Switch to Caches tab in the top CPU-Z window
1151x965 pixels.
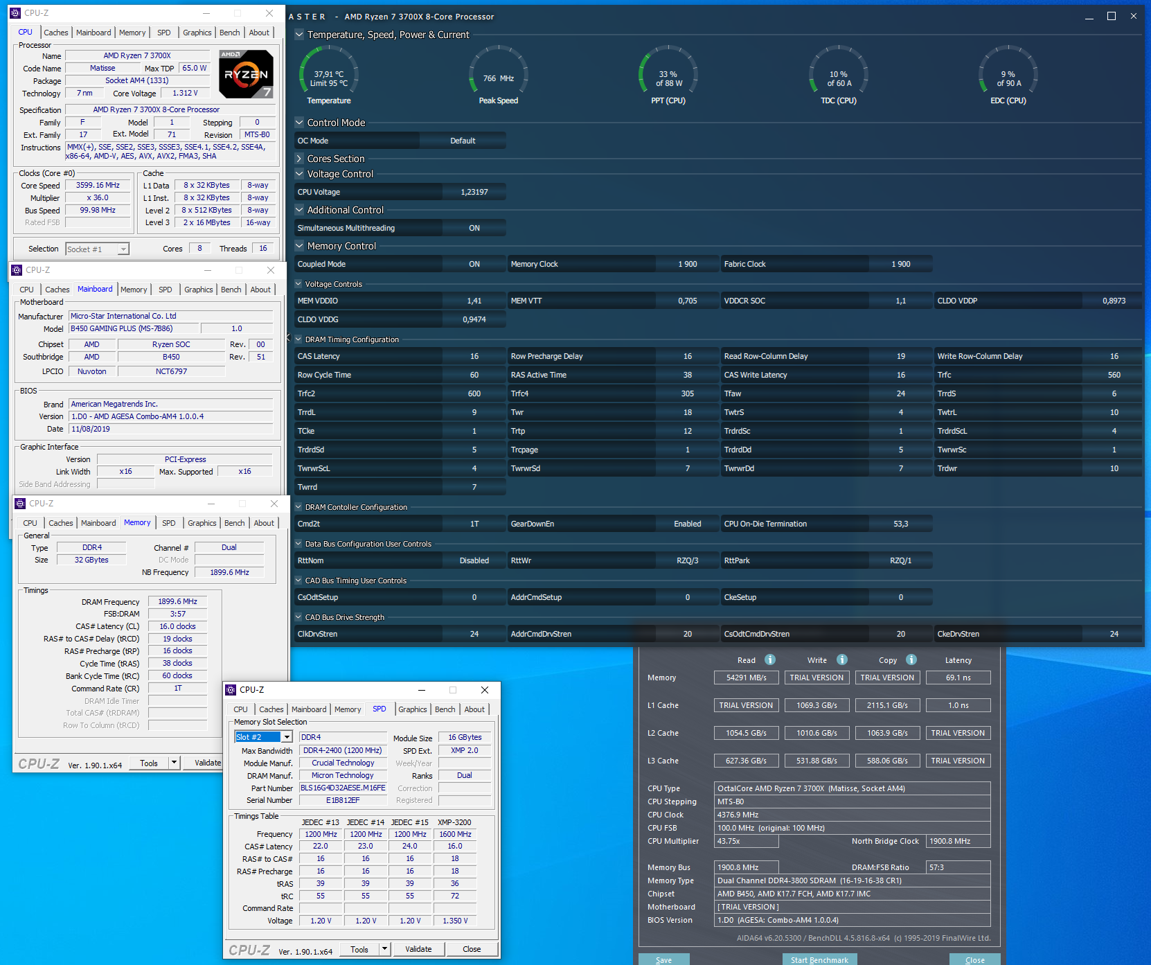[x=56, y=33]
